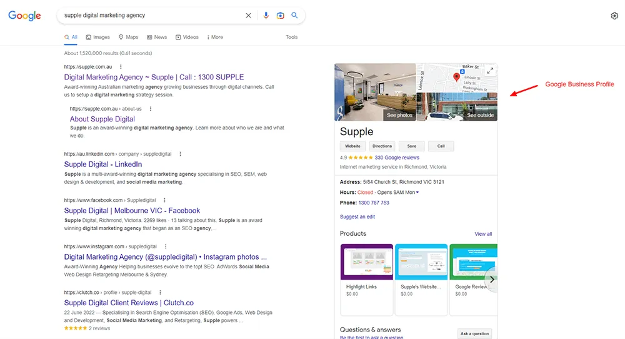Click the Be the first to ask link
625x339 pixels.
[x=371, y=337]
